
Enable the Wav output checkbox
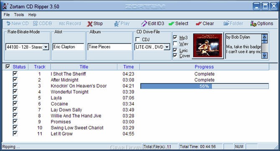175,44
